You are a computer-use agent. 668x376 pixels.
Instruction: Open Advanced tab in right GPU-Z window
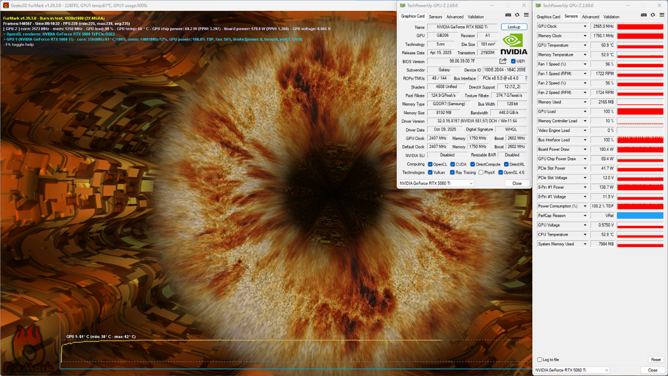pyautogui.click(x=590, y=17)
